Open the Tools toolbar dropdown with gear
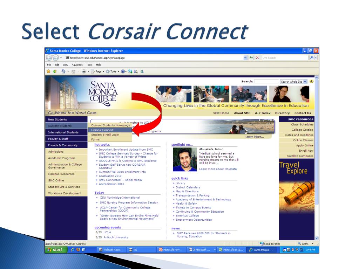Viewport: 359px width, 269px height. 113,71
